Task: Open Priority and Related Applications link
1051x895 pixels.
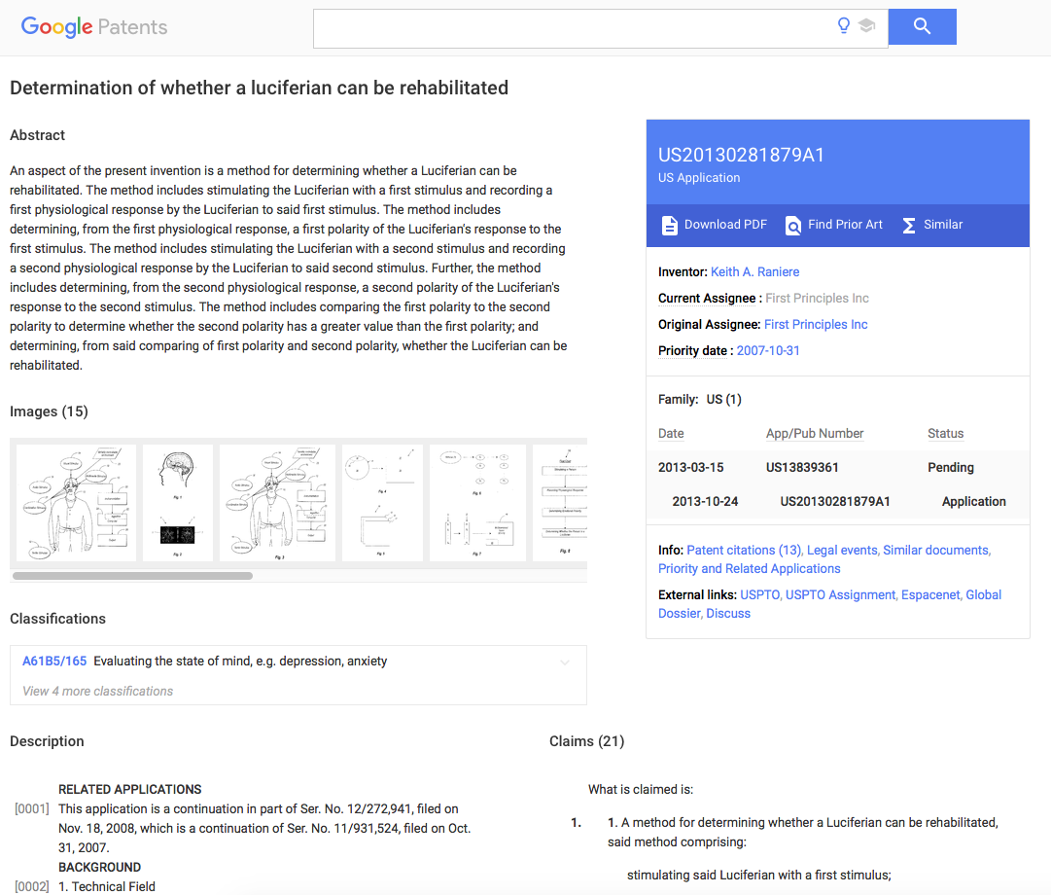Action: [750, 569]
